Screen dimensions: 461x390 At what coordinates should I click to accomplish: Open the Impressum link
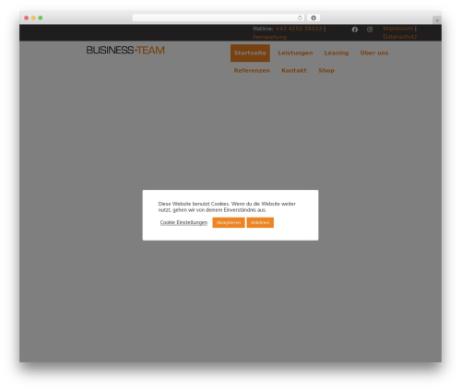(x=398, y=29)
